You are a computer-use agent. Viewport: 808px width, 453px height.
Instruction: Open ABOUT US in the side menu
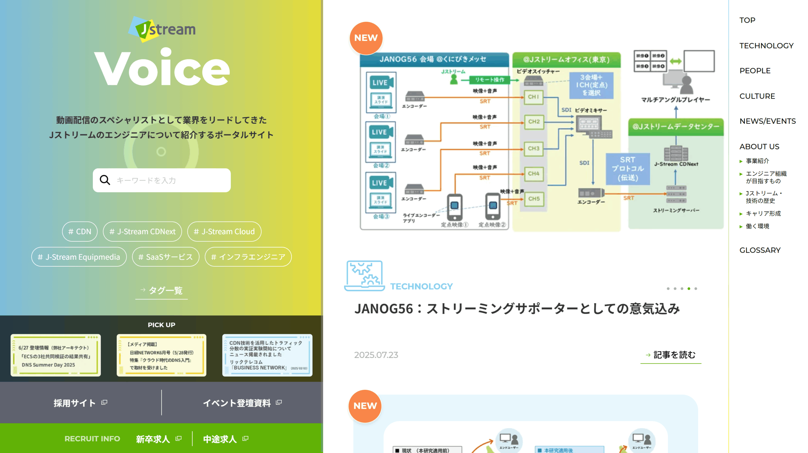(759, 147)
